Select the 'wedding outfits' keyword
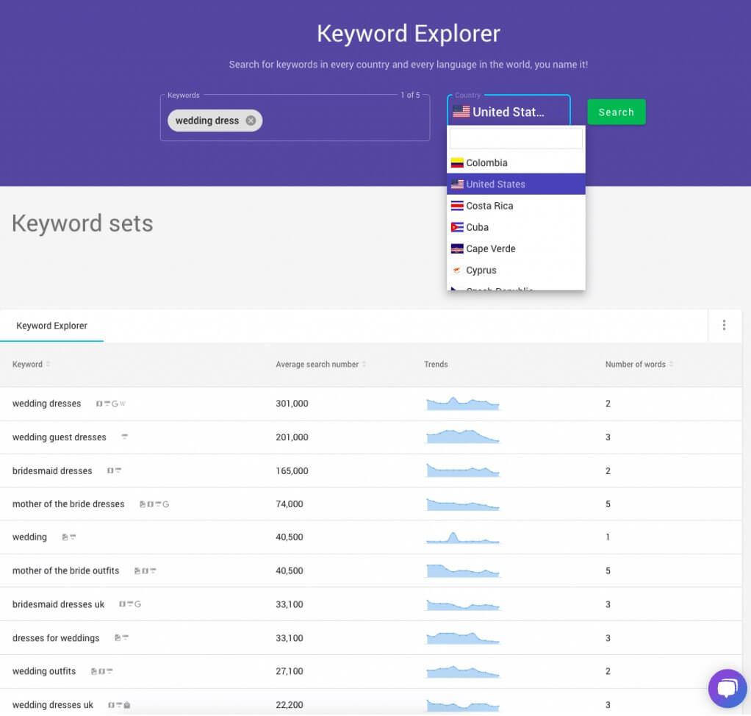Viewport: 751px width, 716px height. (x=44, y=671)
